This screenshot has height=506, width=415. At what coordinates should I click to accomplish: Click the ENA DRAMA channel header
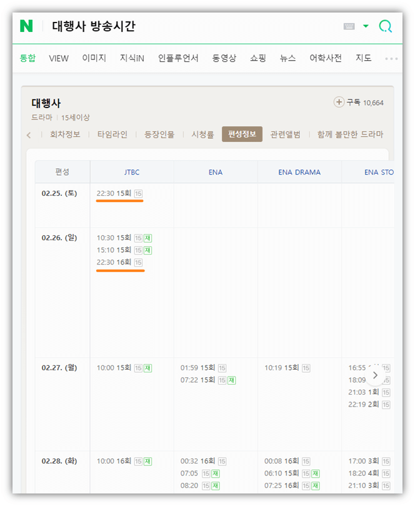tap(299, 173)
